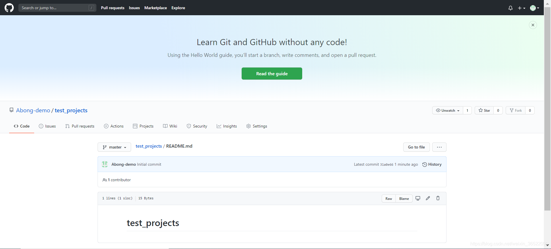This screenshot has width=551, height=249.
Task: Click the Fork button
Action: (x=516, y=110)
